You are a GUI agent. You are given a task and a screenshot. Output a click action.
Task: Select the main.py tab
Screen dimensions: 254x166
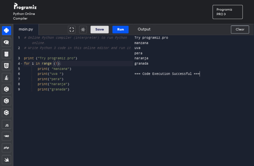(26, 29)
